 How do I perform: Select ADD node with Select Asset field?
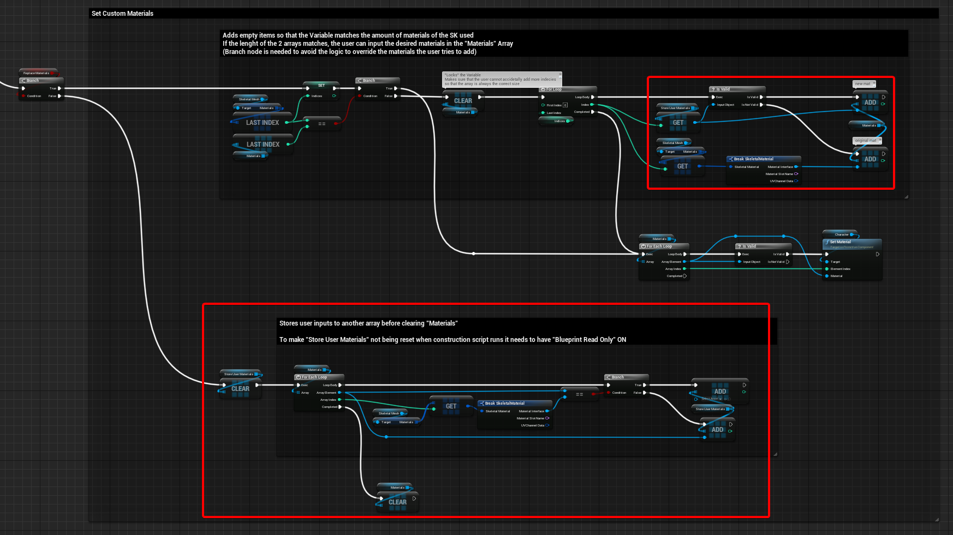pos(719,391)
